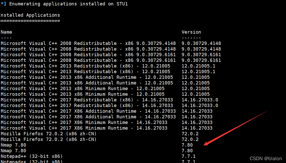Click second '9.0.30729.6161' version column value
Viewport: 286px width, 163px height.
(x=201, y=60)
